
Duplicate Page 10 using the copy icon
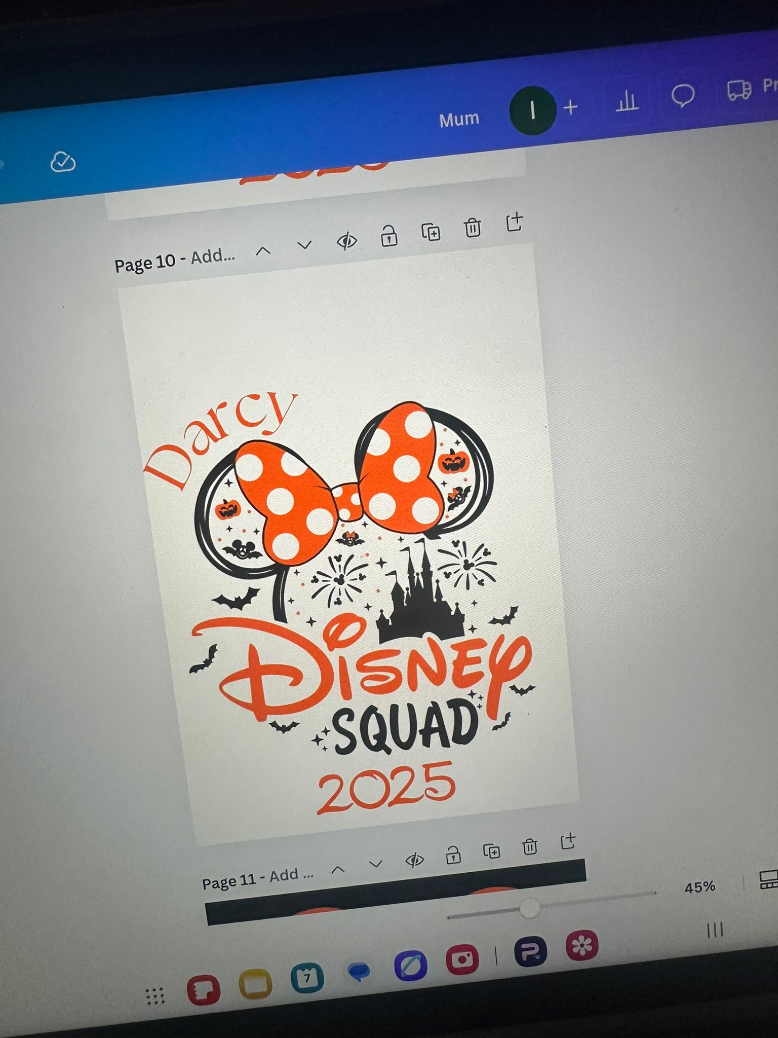click(x=431, y=232)
